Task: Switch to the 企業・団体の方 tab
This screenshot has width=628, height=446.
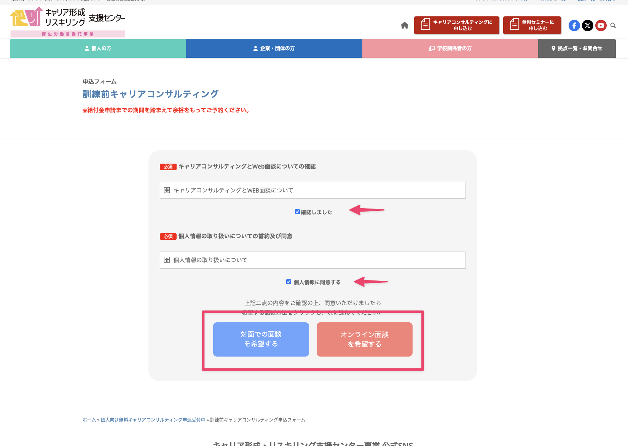Action: (x=274, y=48)
